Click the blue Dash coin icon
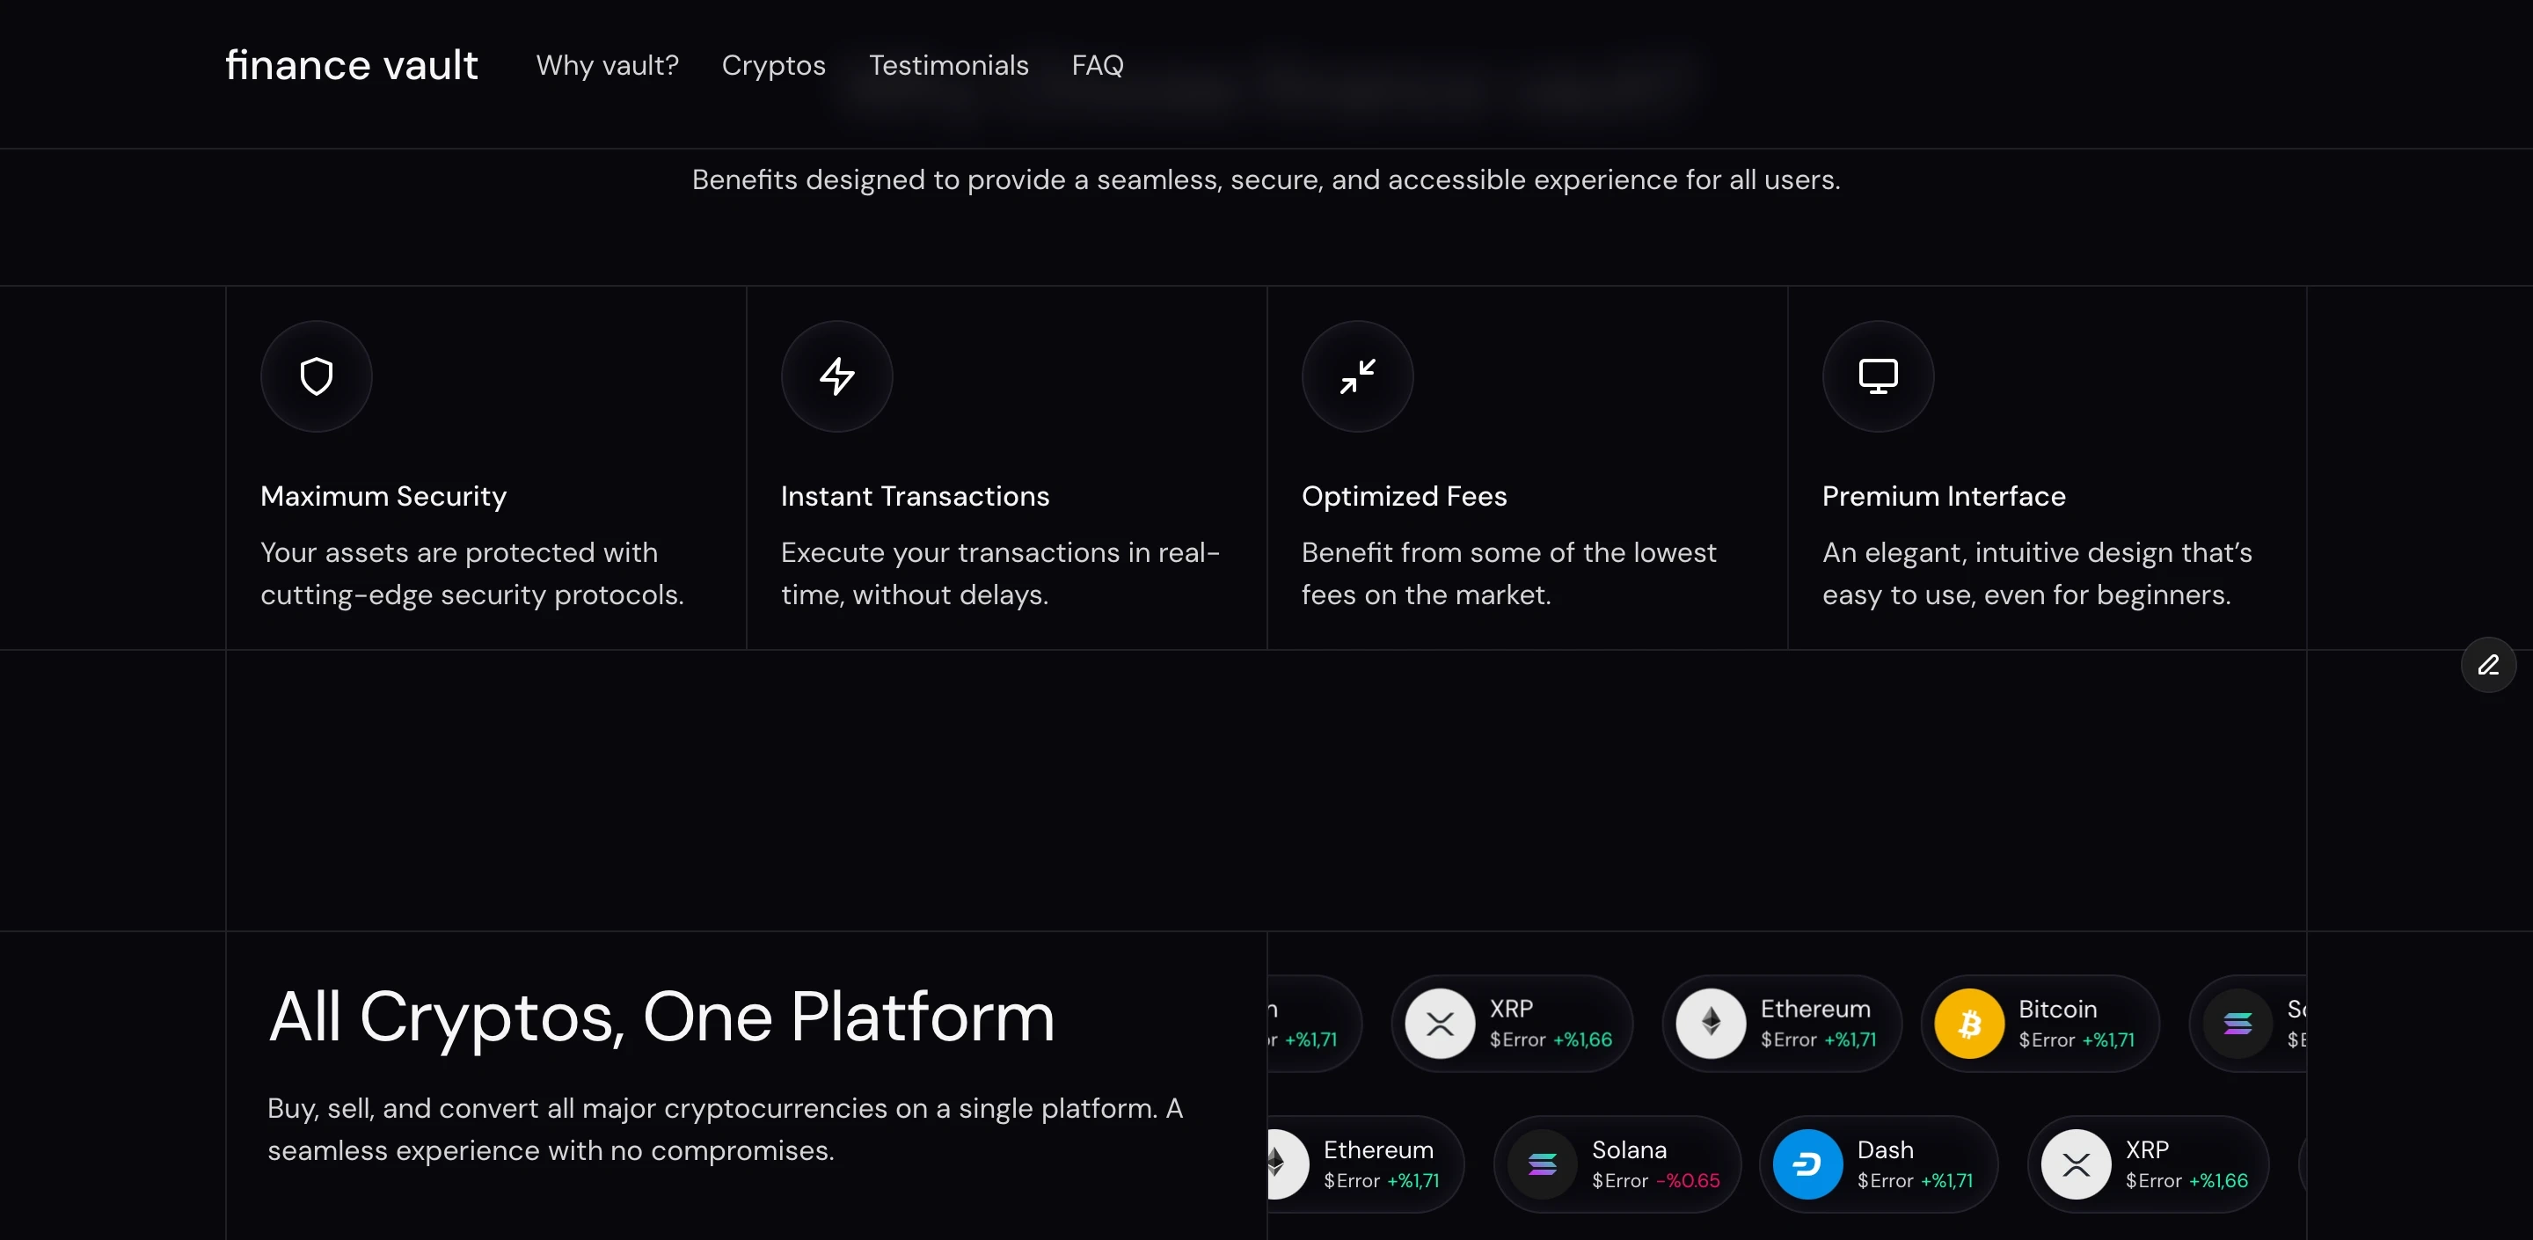 point(1807,1164)
